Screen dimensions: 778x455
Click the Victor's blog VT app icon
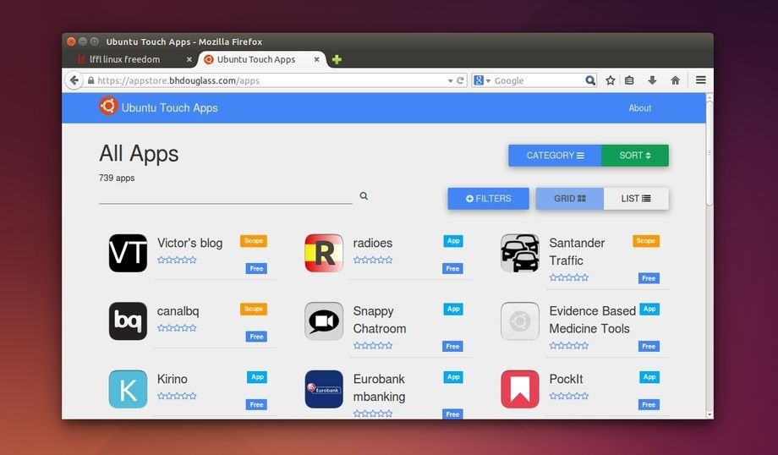128,253
